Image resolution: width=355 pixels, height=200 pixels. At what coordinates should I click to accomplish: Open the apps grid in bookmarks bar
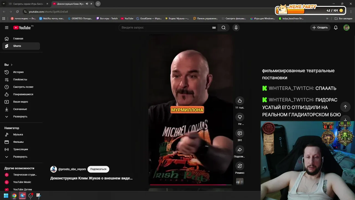4,19
